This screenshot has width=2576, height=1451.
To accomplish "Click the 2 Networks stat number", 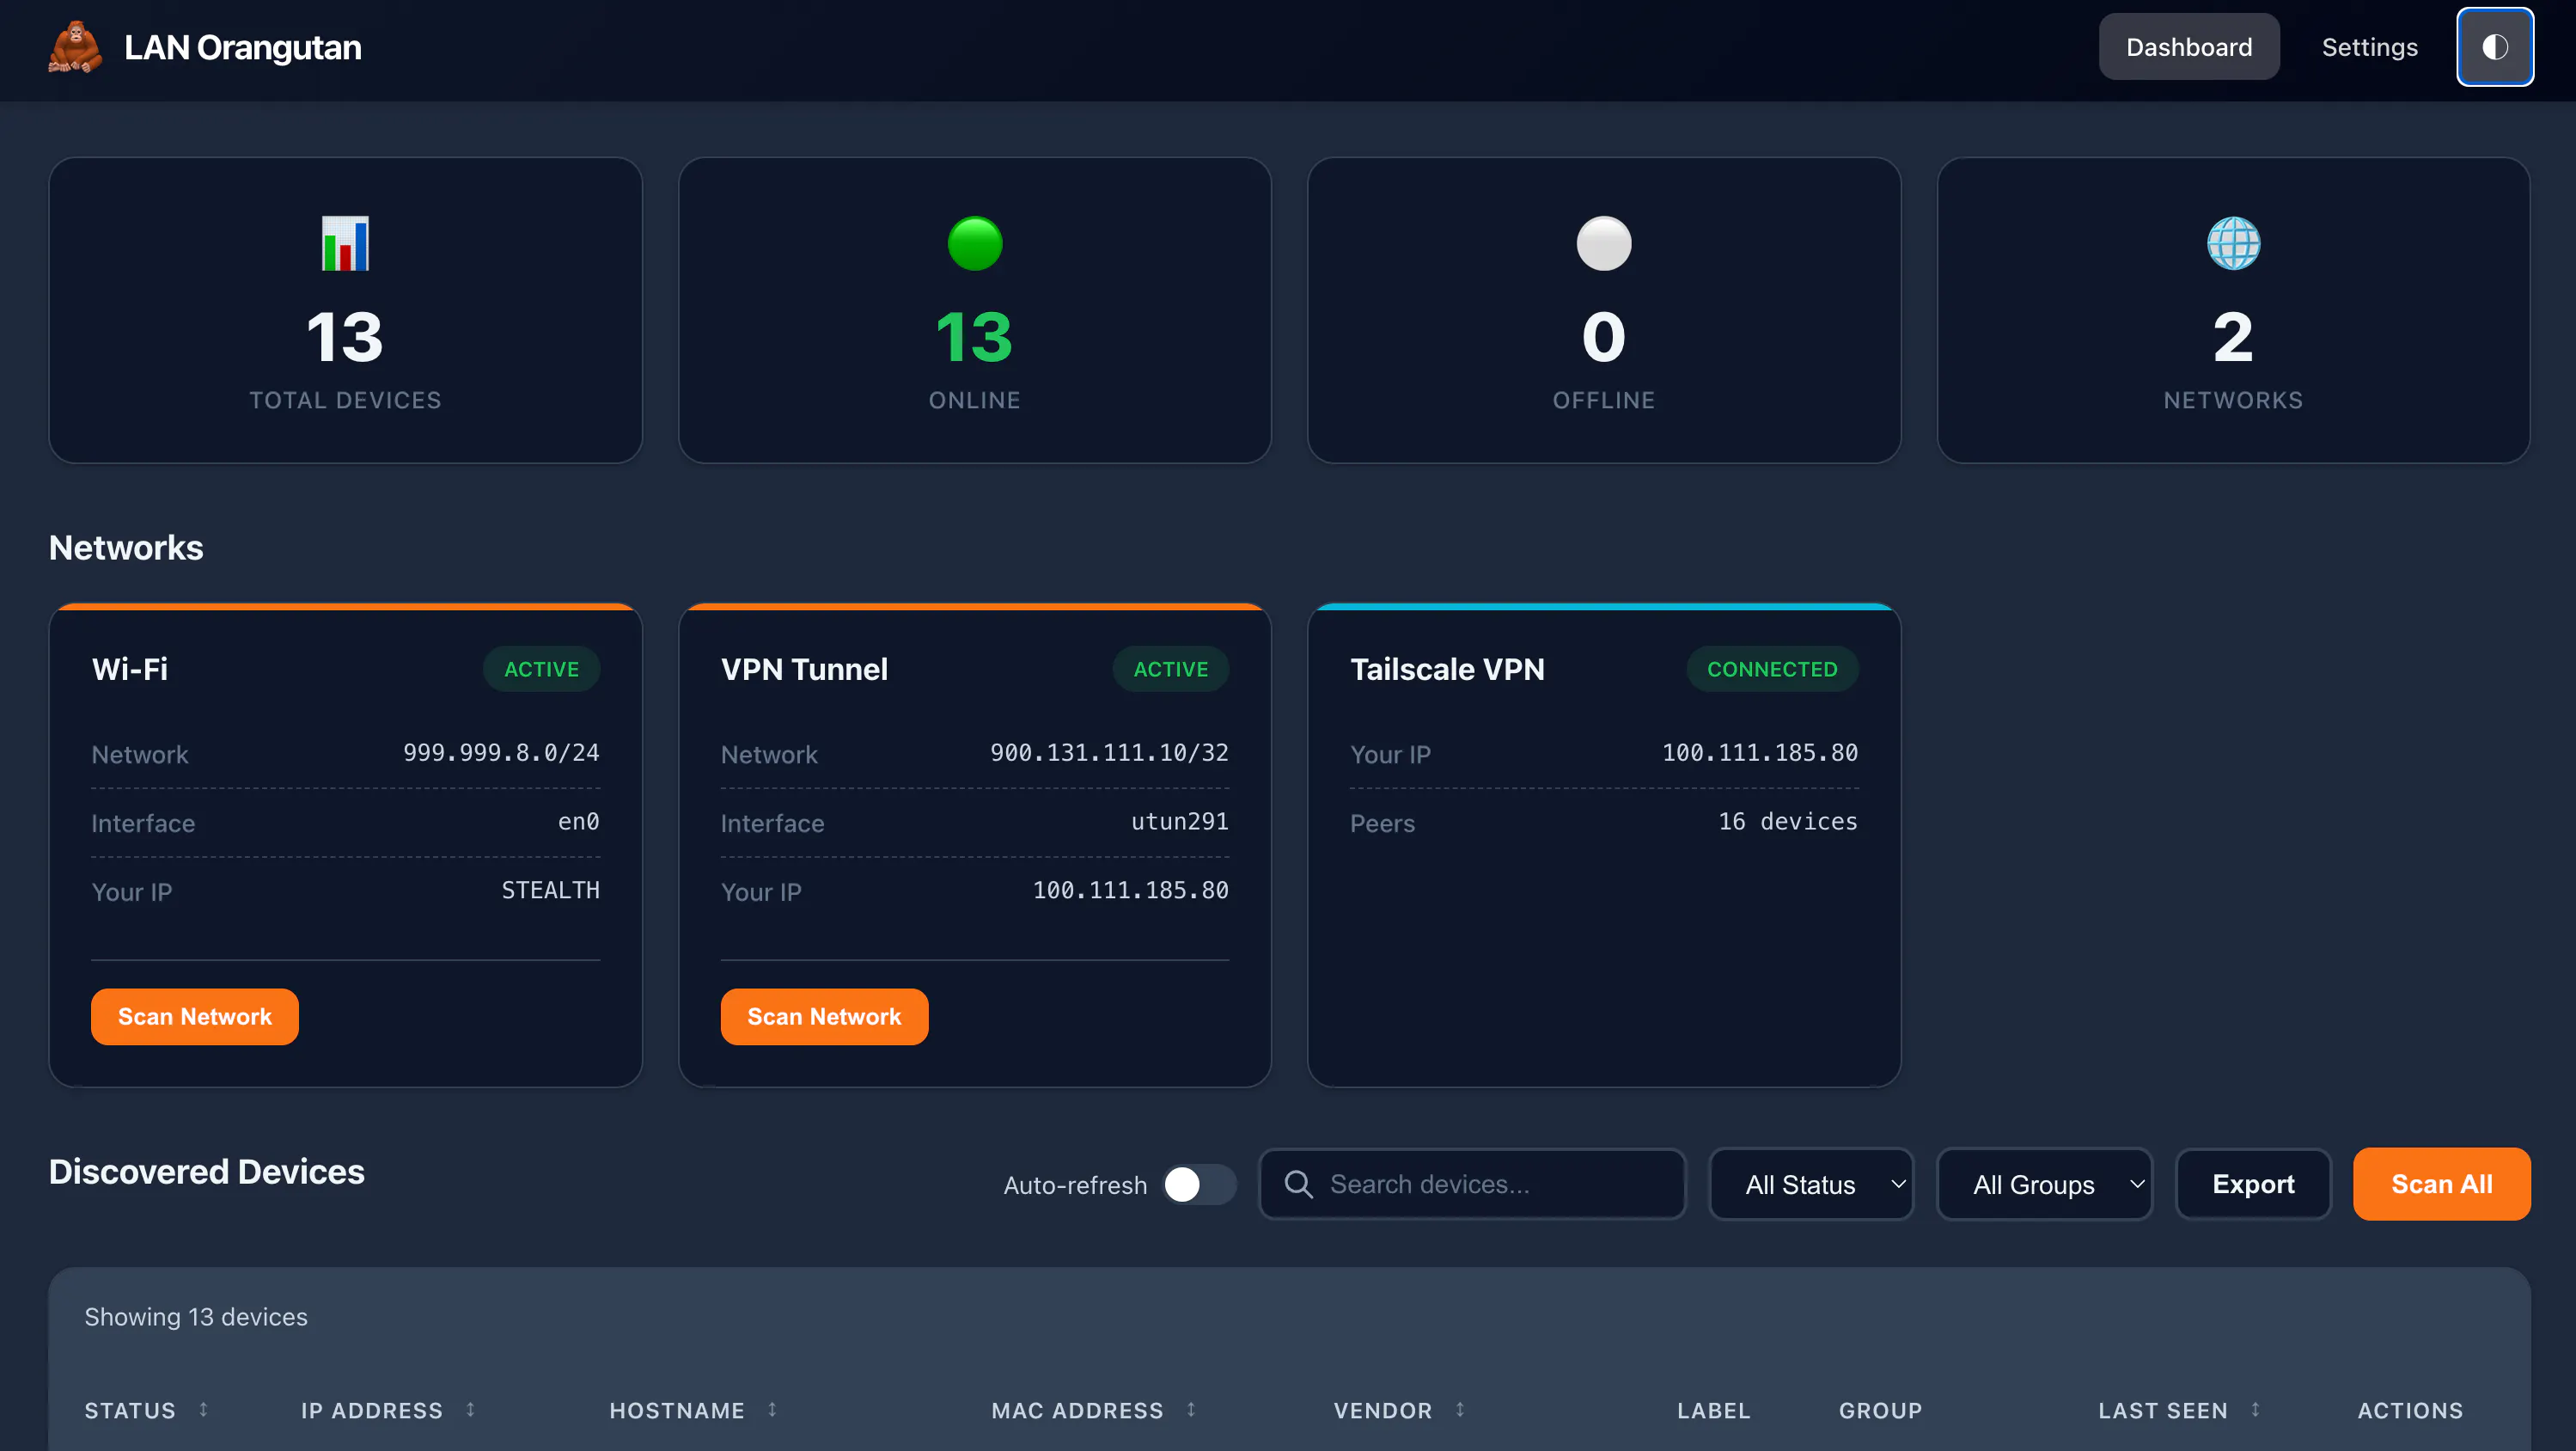I will 2232,337.
